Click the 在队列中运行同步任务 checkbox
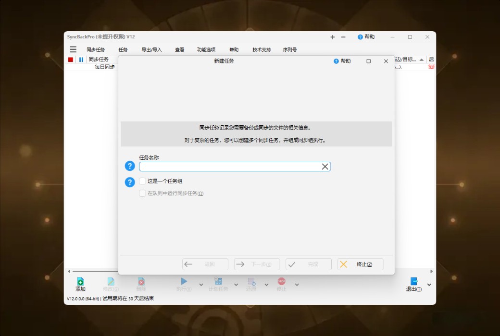The height and width of the screenshot is (336, 500). 142,193
